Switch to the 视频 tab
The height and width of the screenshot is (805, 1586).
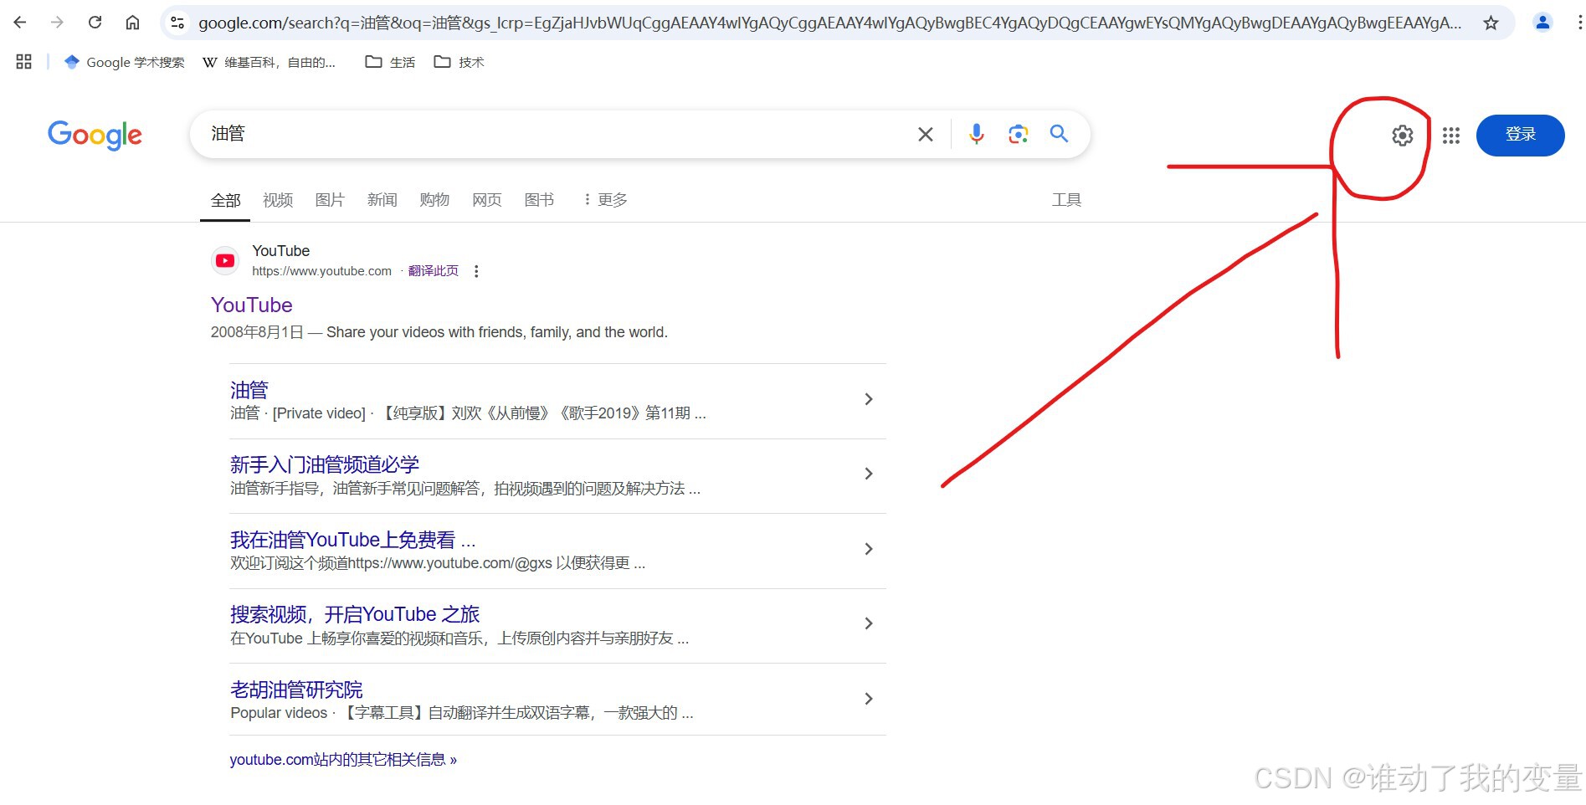tap(278, 200)
